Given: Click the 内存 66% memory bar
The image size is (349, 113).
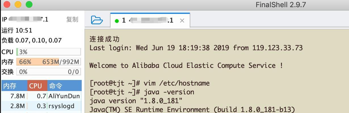Looking at the screenshot, I should 49,62.
